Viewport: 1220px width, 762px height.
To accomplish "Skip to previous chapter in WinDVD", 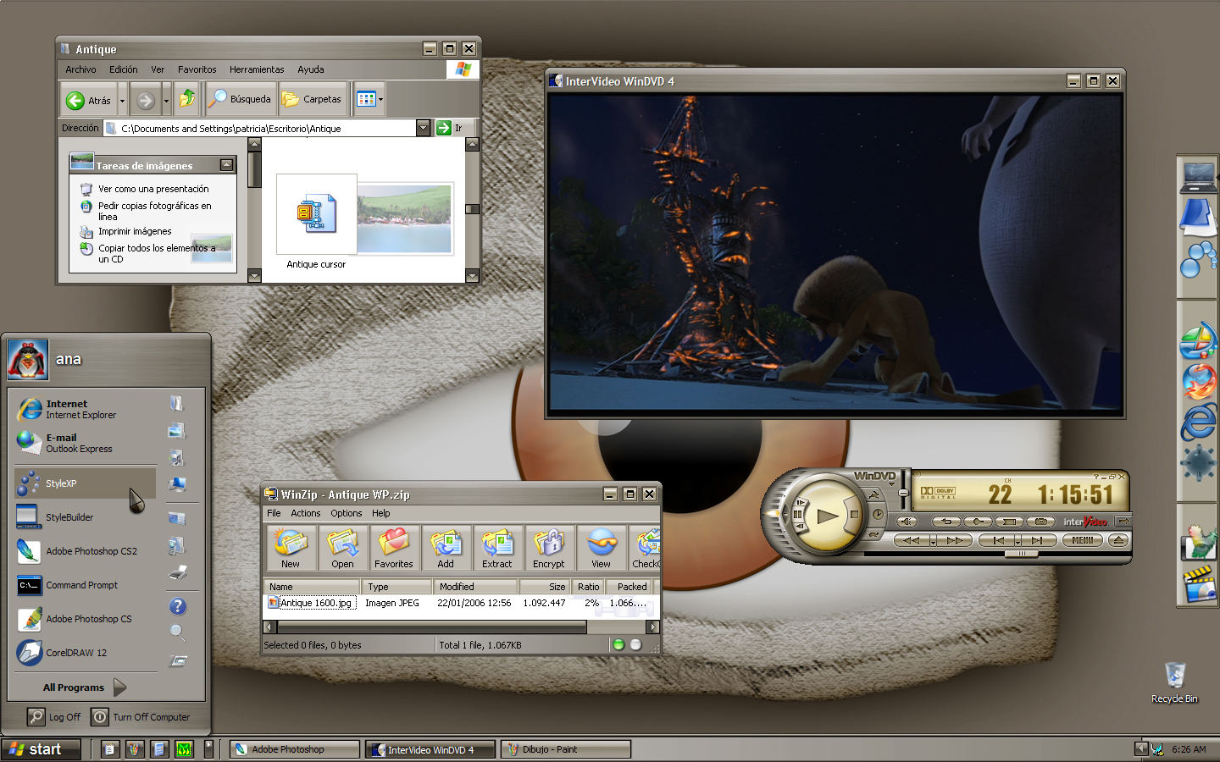I will 996,540.
